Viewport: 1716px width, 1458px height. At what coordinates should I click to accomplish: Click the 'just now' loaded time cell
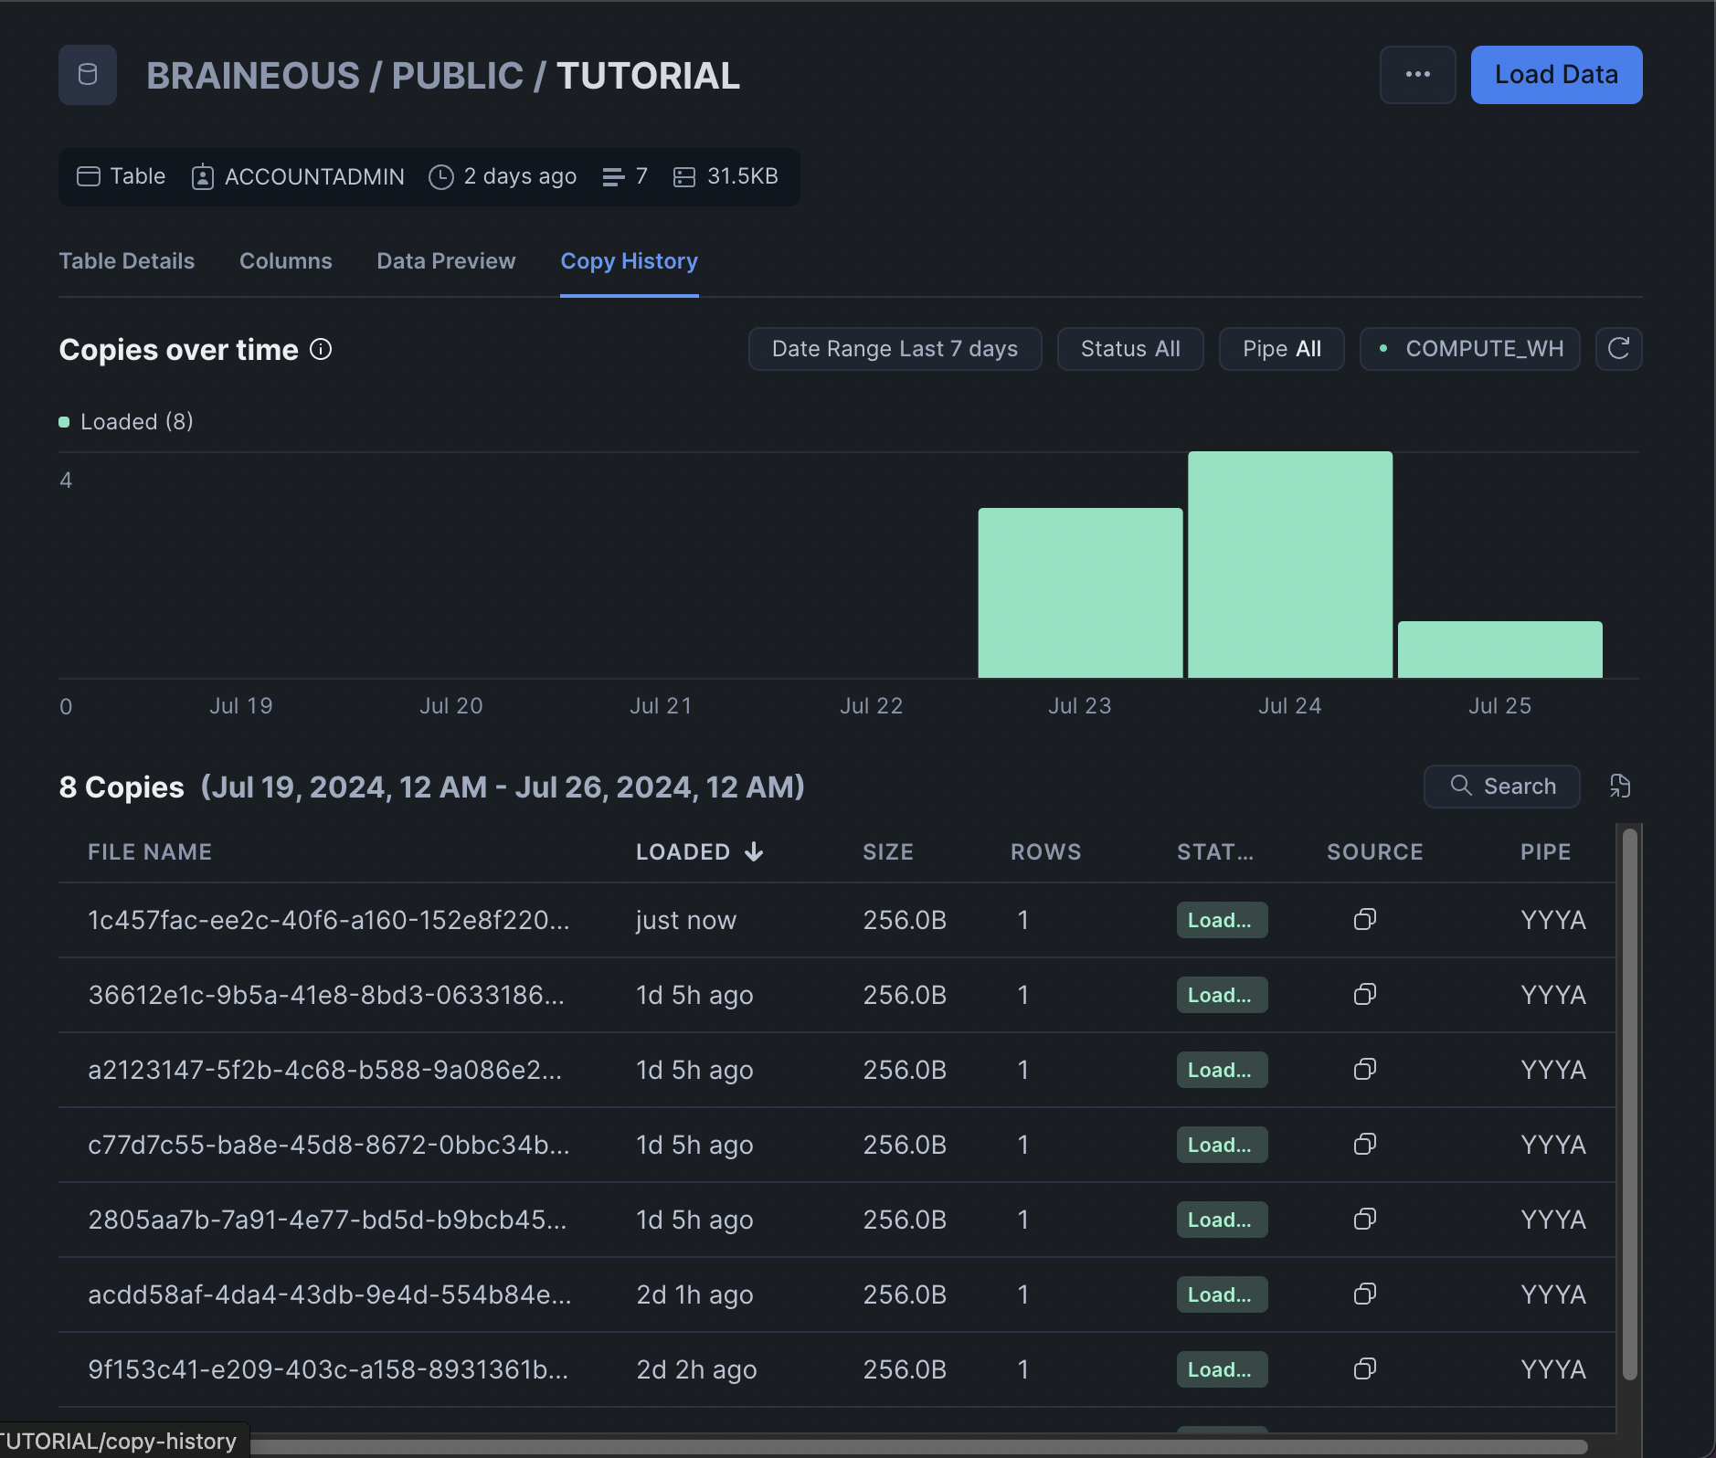[686, 920]
